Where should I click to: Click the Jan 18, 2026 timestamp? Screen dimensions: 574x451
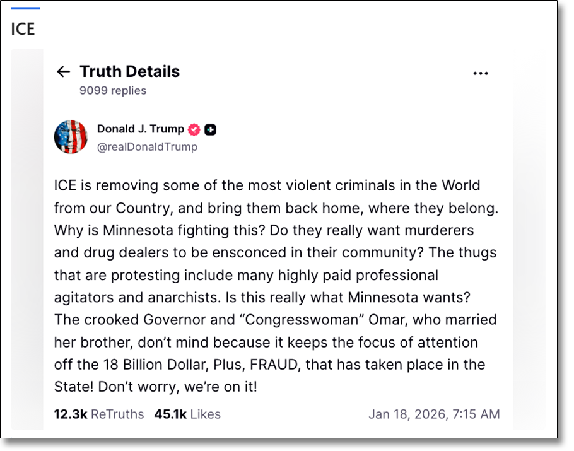[434, 414]
